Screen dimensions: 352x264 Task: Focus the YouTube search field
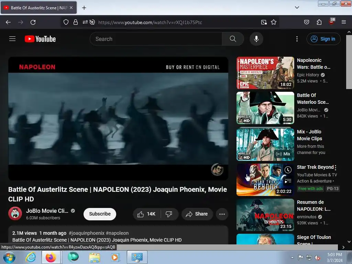pyautogui.click(x=156, y=39)
